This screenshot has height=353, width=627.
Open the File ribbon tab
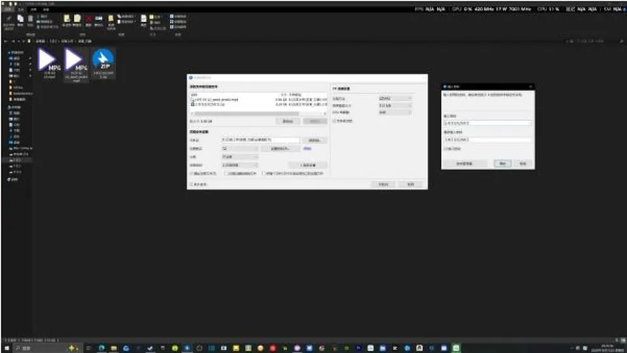tap(8, 10)
